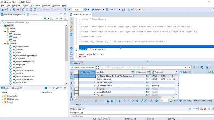Go to next page of results
Image resolution: width=214 pixels, height=120 pixels.
click(x=133, y=101)
